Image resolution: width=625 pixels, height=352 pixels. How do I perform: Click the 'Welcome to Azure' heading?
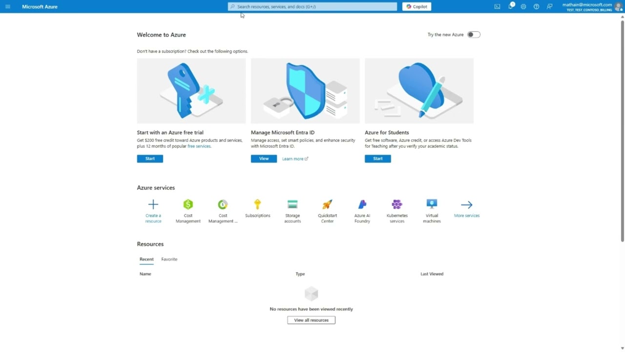(161, 35)
